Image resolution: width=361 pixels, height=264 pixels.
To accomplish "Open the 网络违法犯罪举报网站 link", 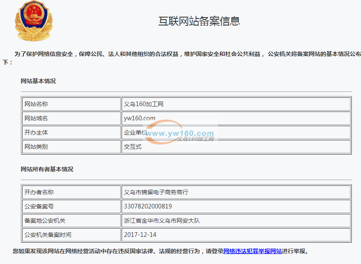I will pos(252,251).
